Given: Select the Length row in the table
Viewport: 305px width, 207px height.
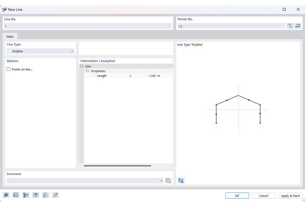Looking at the screenshot, I should [128, 75].
